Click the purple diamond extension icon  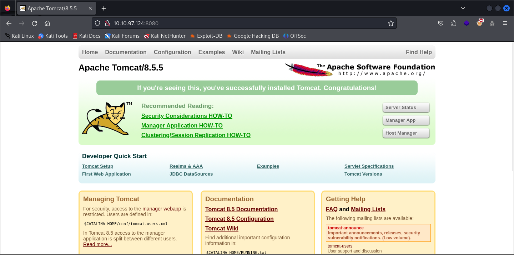click(467, 23)
